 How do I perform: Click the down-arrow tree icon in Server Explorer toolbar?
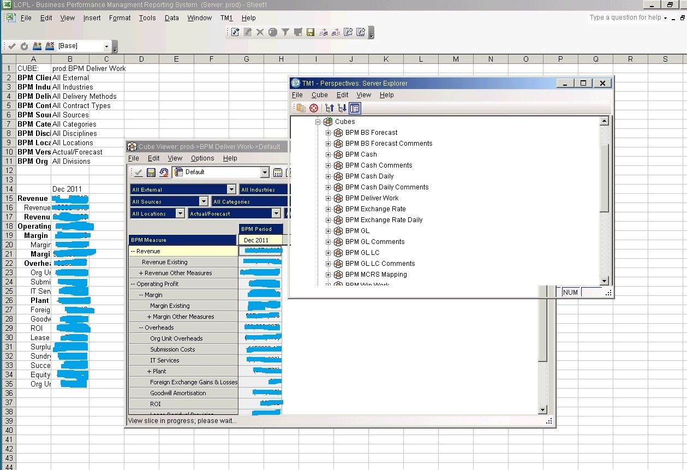(x=342, y=108)
